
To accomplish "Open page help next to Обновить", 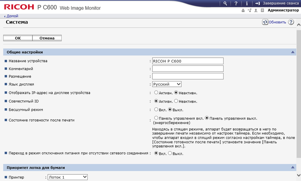I will pyautogui.click(x=291, y=22).
